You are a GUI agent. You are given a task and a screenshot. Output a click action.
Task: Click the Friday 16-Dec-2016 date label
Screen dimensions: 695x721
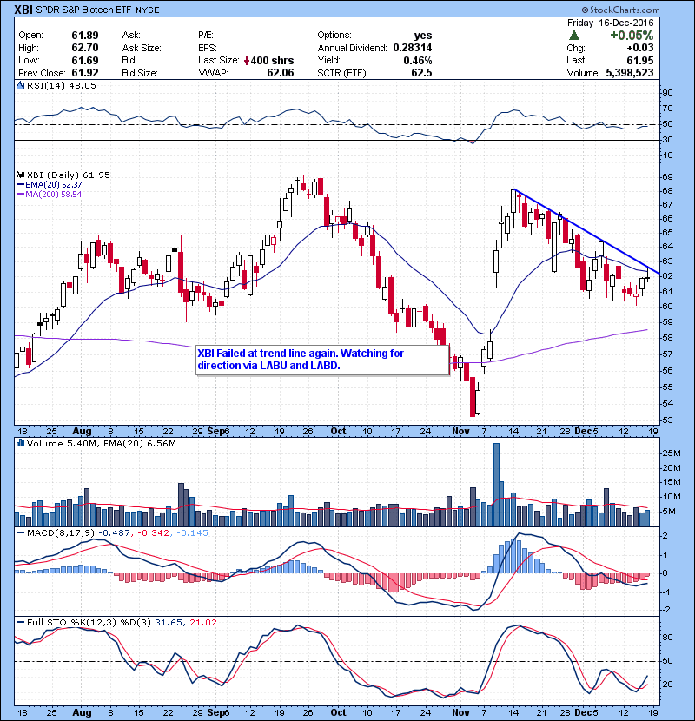pyautogui.click(x=610, y=23)
